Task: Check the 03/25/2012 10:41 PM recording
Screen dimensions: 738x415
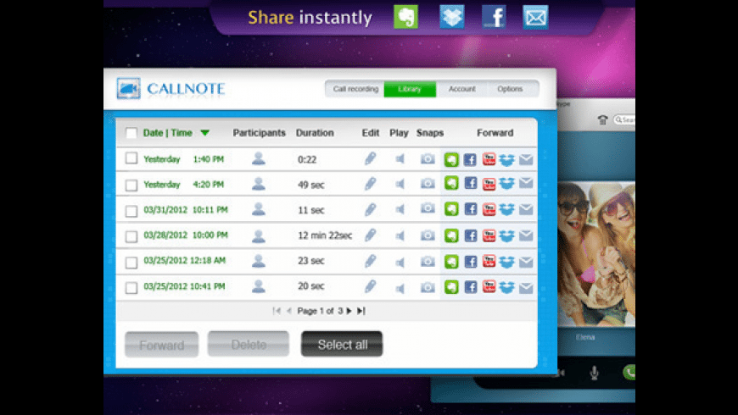Action: [x=131, y=287]
